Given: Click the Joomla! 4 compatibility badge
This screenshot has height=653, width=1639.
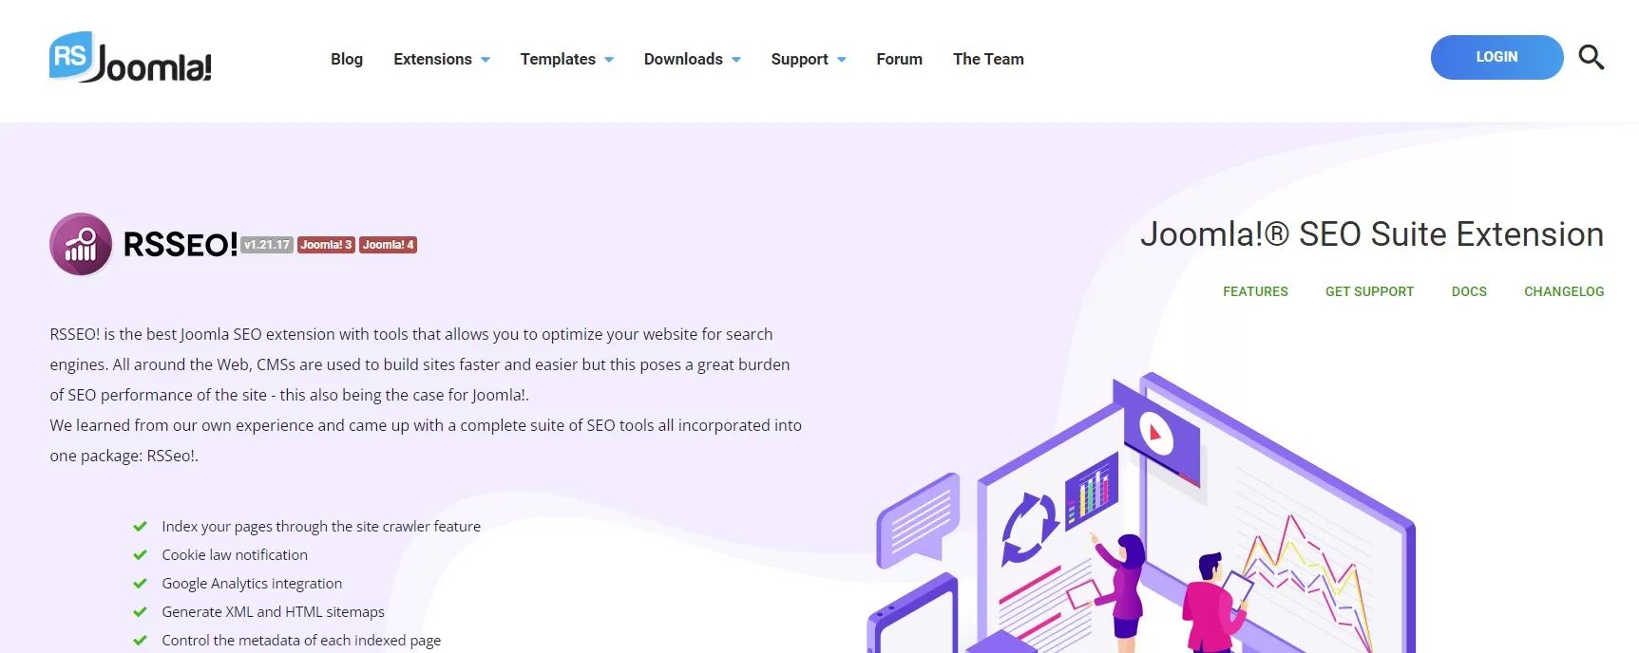Looking at the screenshot, I should pyautogui.click(x=388, y=245).
